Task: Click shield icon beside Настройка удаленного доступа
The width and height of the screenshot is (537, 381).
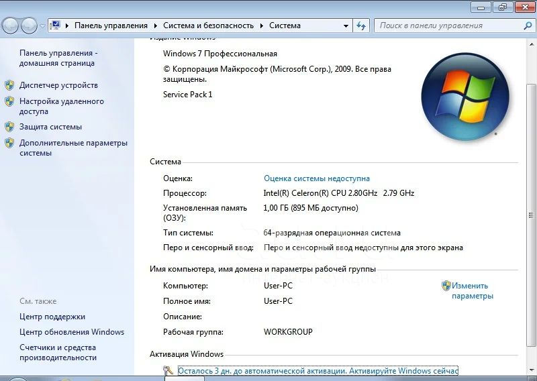Action: [x=9, y=101]
